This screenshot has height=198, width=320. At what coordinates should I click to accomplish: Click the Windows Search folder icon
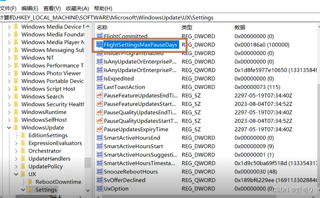(x=16, y=97)
